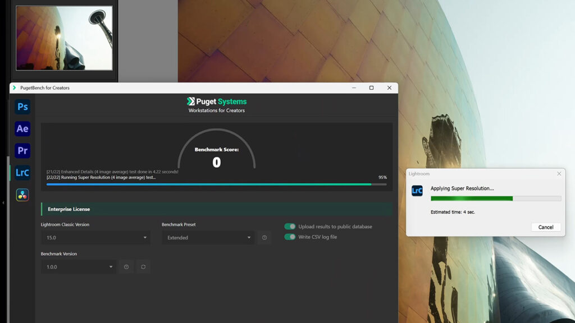Image resolution: width=575 pixels, height=323 pixels.
Task: Refresh the benchmark version list
Action: point(143,267)
